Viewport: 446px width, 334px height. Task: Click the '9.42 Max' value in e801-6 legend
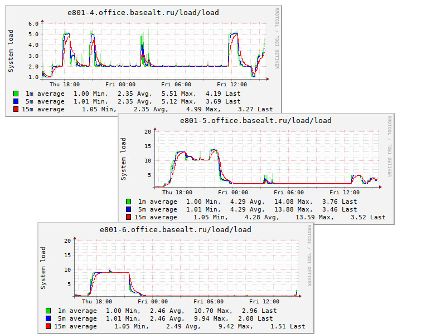235,326
